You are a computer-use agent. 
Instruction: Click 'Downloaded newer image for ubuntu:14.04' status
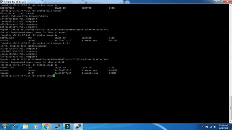[32, 62]
